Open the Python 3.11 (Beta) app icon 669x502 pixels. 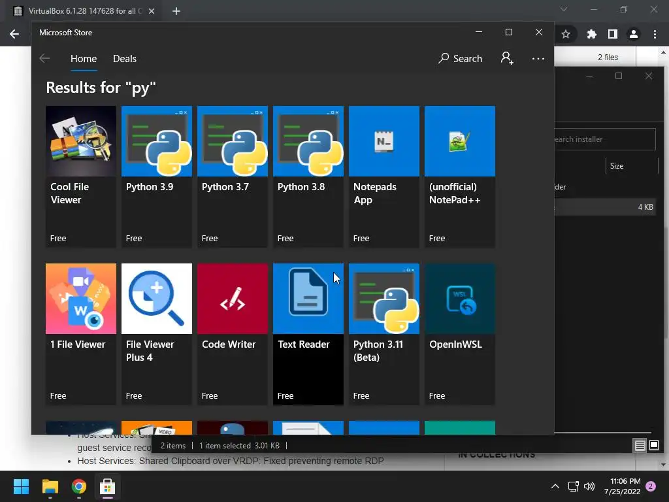(x=384, y=298)
